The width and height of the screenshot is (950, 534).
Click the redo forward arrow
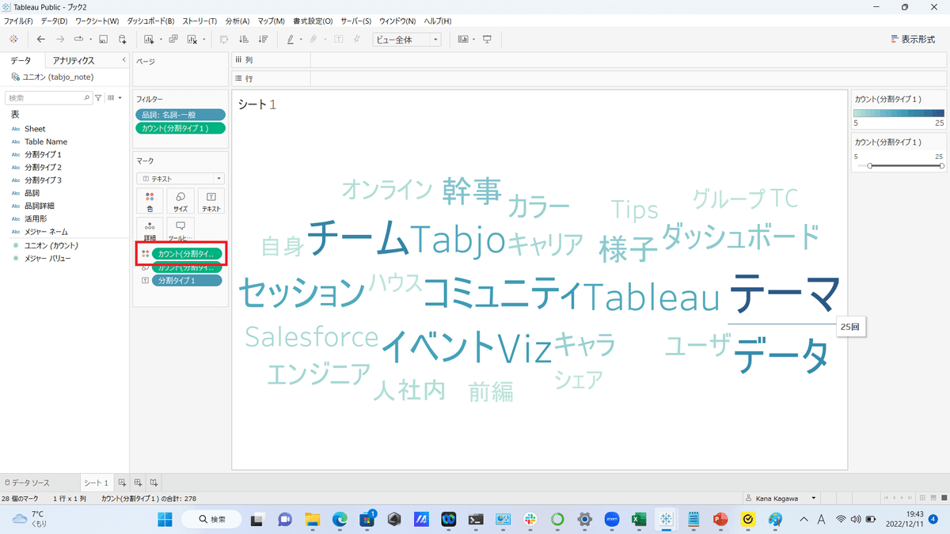(x=60, y=39)
